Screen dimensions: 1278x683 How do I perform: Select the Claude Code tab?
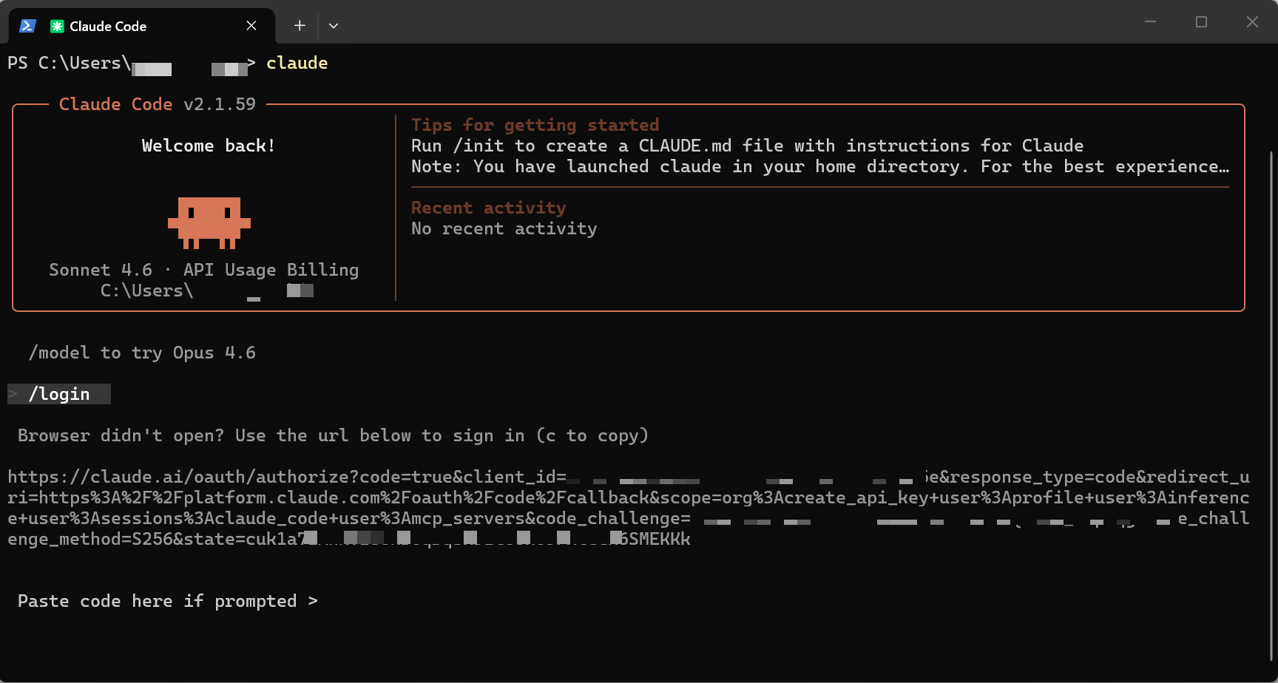tap(142, 26)
